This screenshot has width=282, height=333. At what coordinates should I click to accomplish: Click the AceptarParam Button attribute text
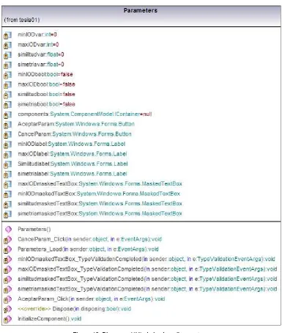coord(76,124)
